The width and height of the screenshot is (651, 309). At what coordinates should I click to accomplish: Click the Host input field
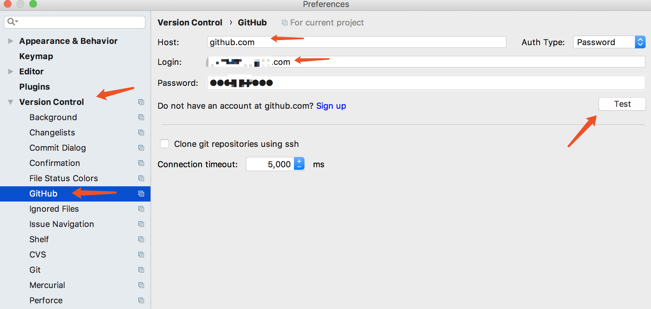point(356,42)
